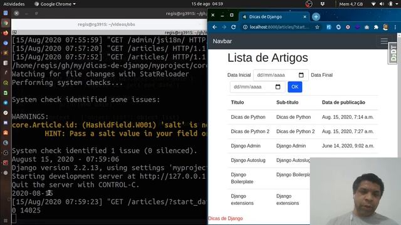Click the Django extensions title cell
Image resolution: width=401 pixels, height=225 pixels.
pos(242,199)
